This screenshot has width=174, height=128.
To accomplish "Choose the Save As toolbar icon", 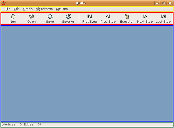I will (x=68, y=18).
